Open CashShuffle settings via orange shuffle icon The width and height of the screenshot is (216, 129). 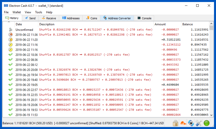(183, 123)
